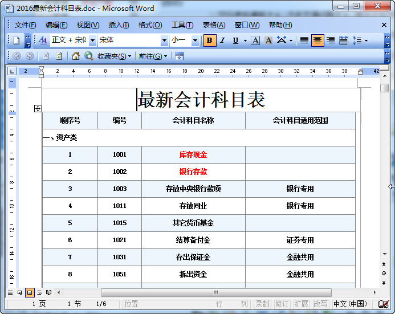This screenshot has height=314, width=395.
Task: Open the 插入(I) menu
Action: tap(119, 25)
